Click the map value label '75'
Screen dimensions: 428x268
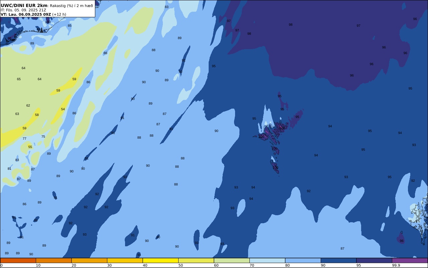click(x=43, y=137)
